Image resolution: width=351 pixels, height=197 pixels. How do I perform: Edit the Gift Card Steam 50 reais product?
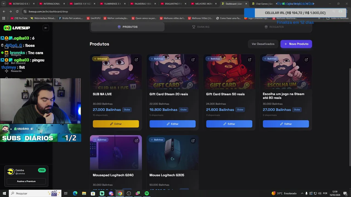[x=229, y=124]
